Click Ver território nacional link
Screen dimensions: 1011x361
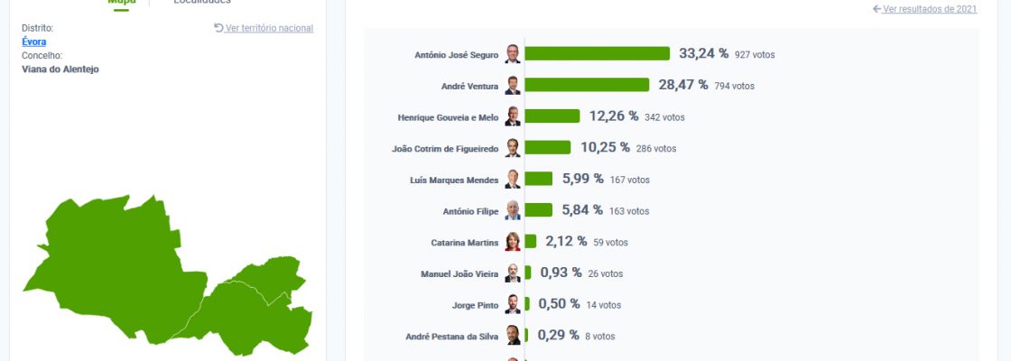(x=269, y=28)
